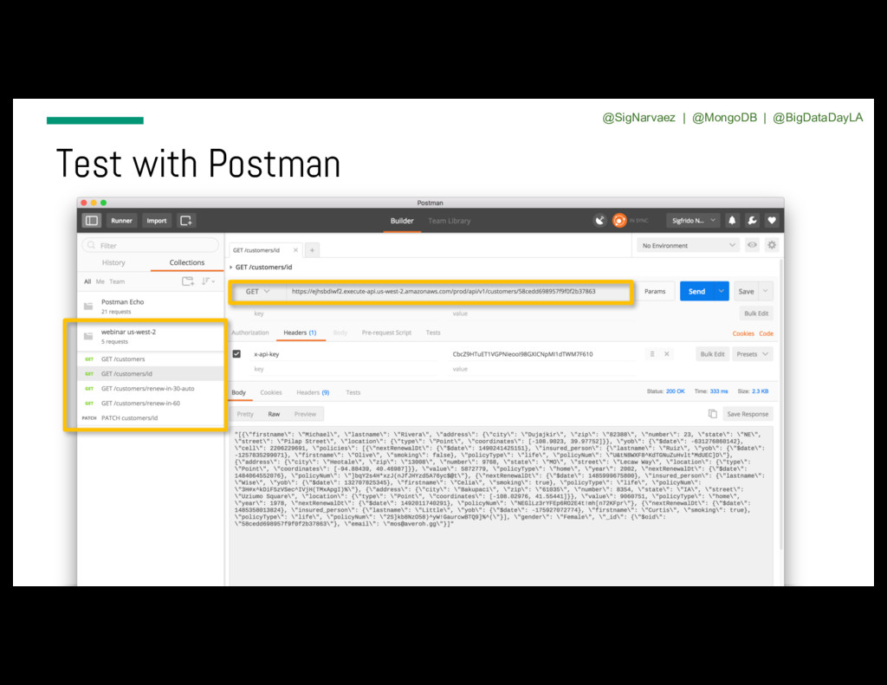
Task: Open the response Cookies tab
Action: pyautogui.click(x=271, y=392)
